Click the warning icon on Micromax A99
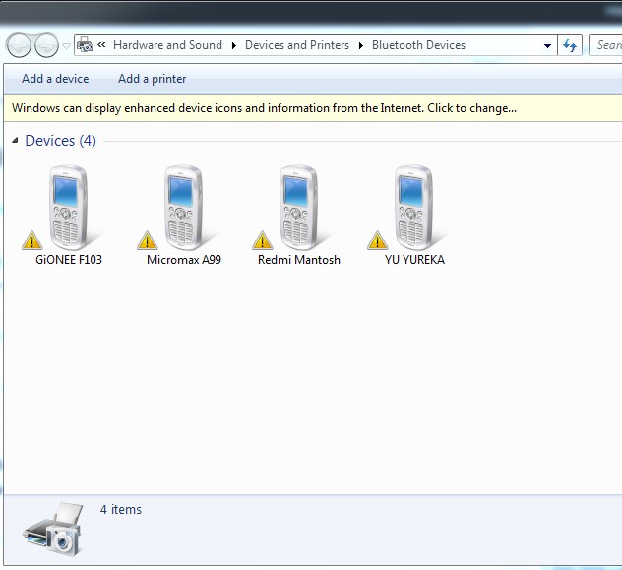Viewport: 622px width, 570px height. click(x=148, y=240)
